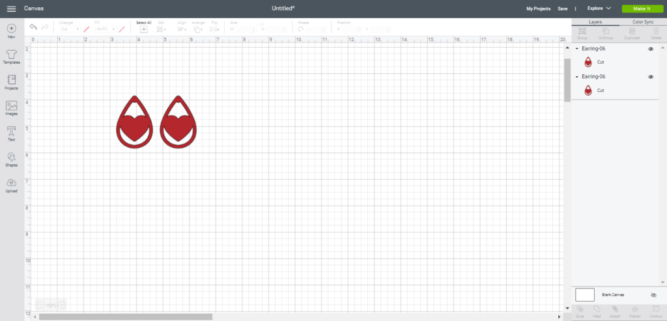Hide the second Earring-06 layer
Image resolution: width=667 pixels, height=321 pixels.
click(651, 77)
